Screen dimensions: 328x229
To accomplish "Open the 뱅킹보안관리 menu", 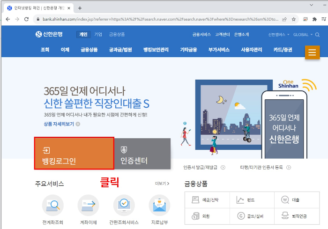I will coord(156,50).
